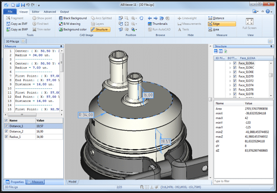277x193 pixels.
Task: Uncheck Distance_2 checkbox
Action: coord(7,131)
